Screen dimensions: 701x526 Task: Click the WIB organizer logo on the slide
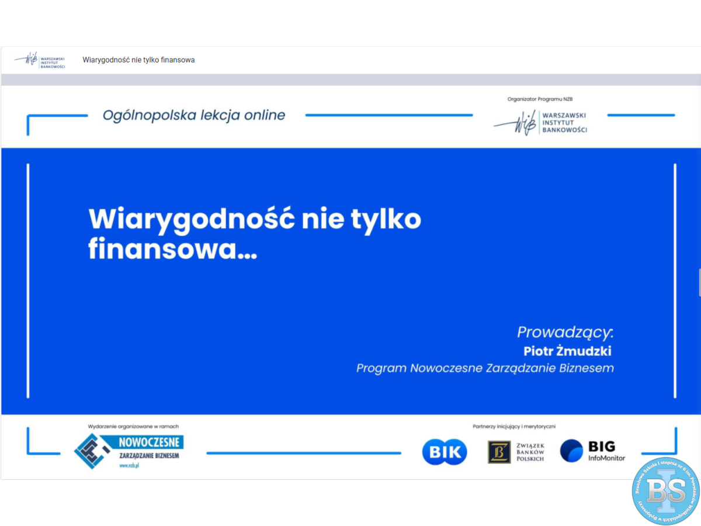pyautogui.click(x=540, y=123)
